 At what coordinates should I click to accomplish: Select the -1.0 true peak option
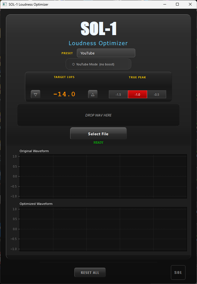point(137,95)
